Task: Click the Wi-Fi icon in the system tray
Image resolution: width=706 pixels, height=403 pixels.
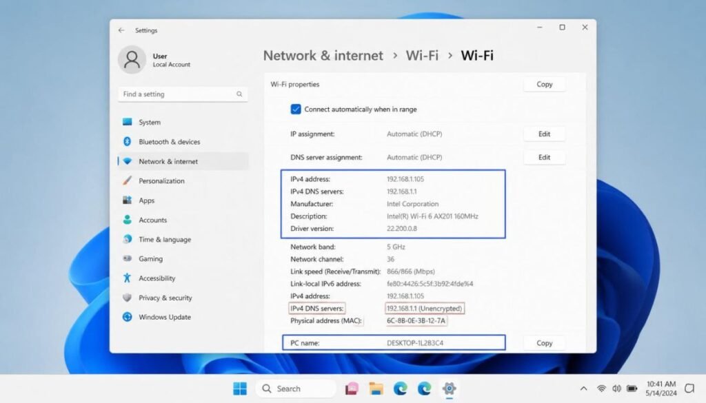Action: coord(601,388)
